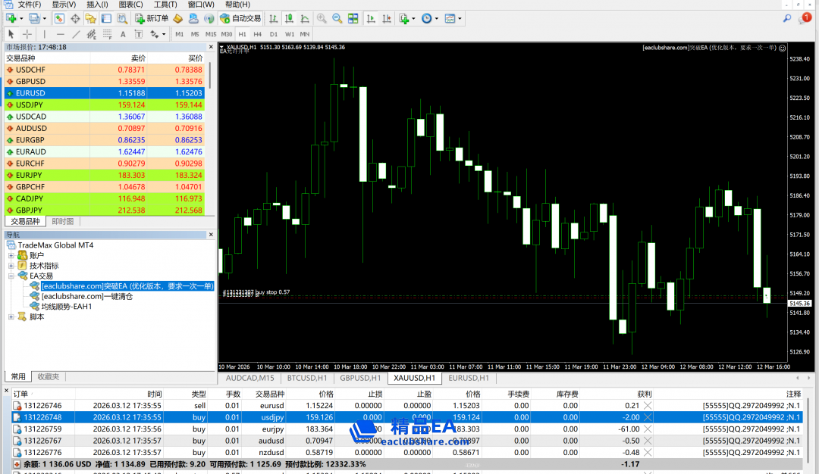Toggle the M15 timeframe button
The image size is (819, 474).
pyautogui.click(x=211, y=34)
